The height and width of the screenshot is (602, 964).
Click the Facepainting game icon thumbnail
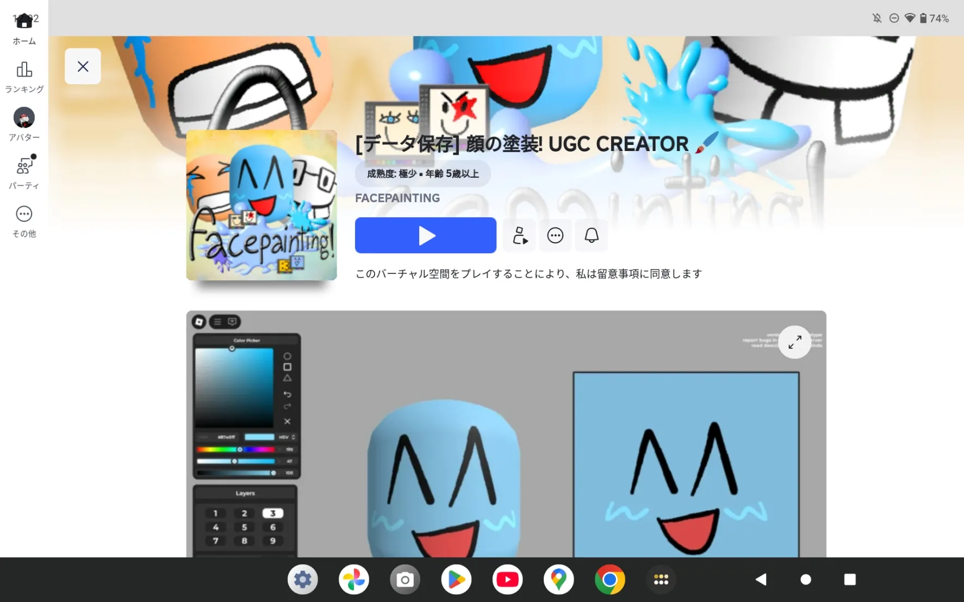tap(262, 205)
